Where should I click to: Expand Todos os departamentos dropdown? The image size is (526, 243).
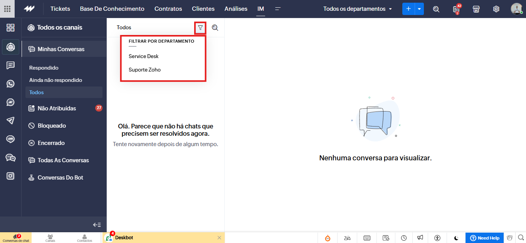tap(357, 9)
